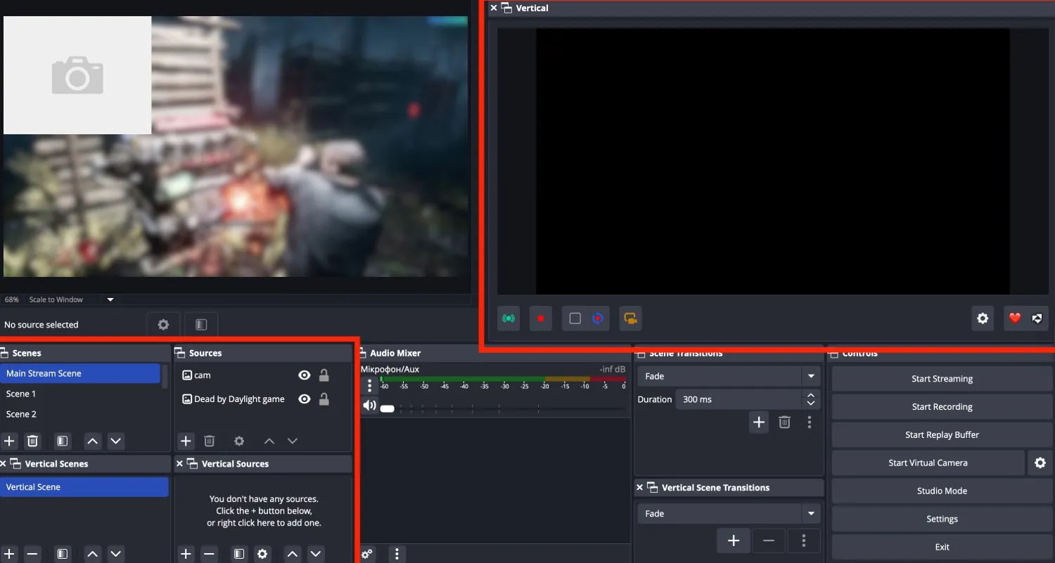Add a new source in Sources panel
Viewport: 1055px width, 563px height.
[186, 441]
